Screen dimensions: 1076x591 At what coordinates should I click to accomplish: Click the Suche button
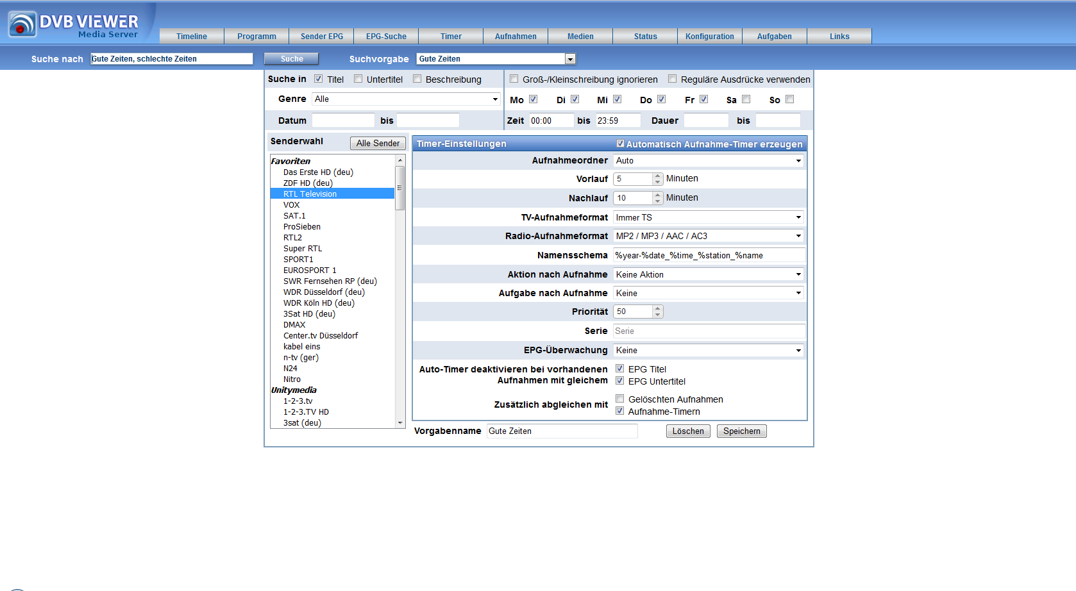292,59
